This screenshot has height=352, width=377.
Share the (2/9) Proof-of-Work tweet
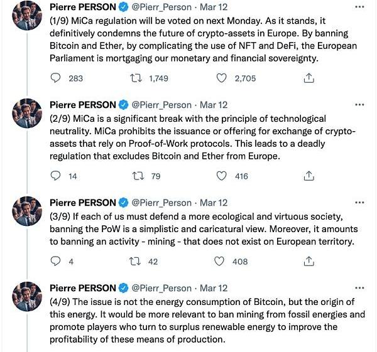click(309, 176)
